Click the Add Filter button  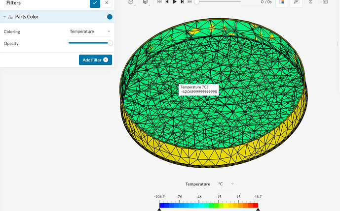[95, 60]
